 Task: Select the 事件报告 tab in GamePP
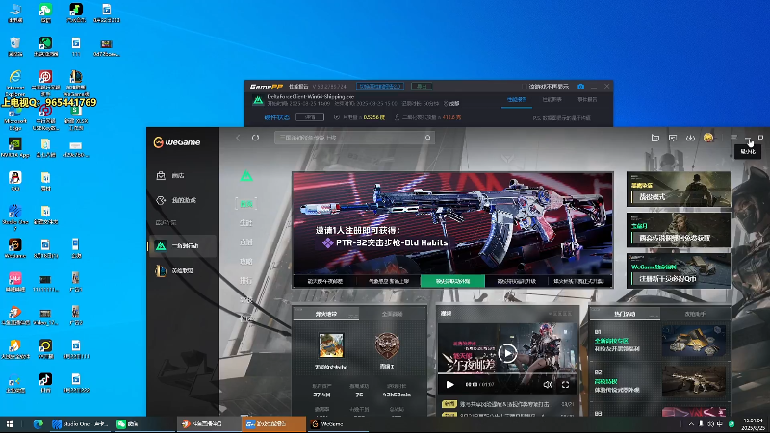(x=587, y=100)
